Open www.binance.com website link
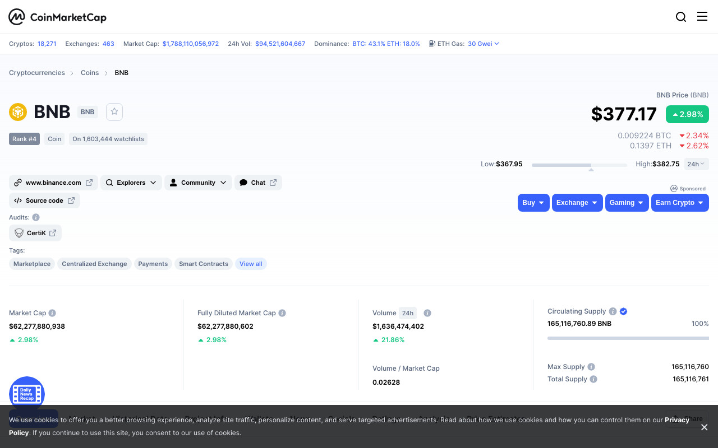This screenshot has width=718, height=448. 53,183
